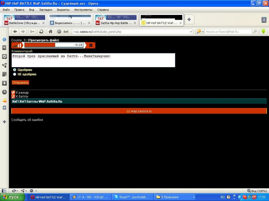Open the Unite panel in the sidebar

coord(5,65)
